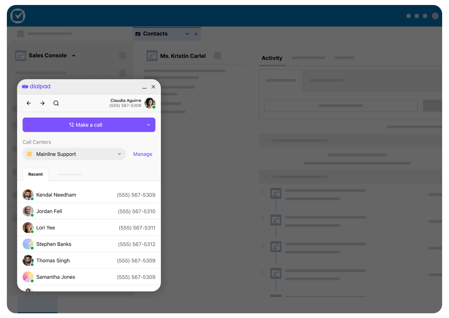Click the Make a call button
This screenshot has height=318, width=449.
click(89, 125)
